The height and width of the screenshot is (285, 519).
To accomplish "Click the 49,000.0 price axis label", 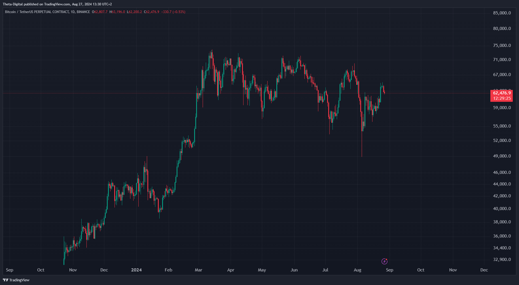I will coord(502,156).
